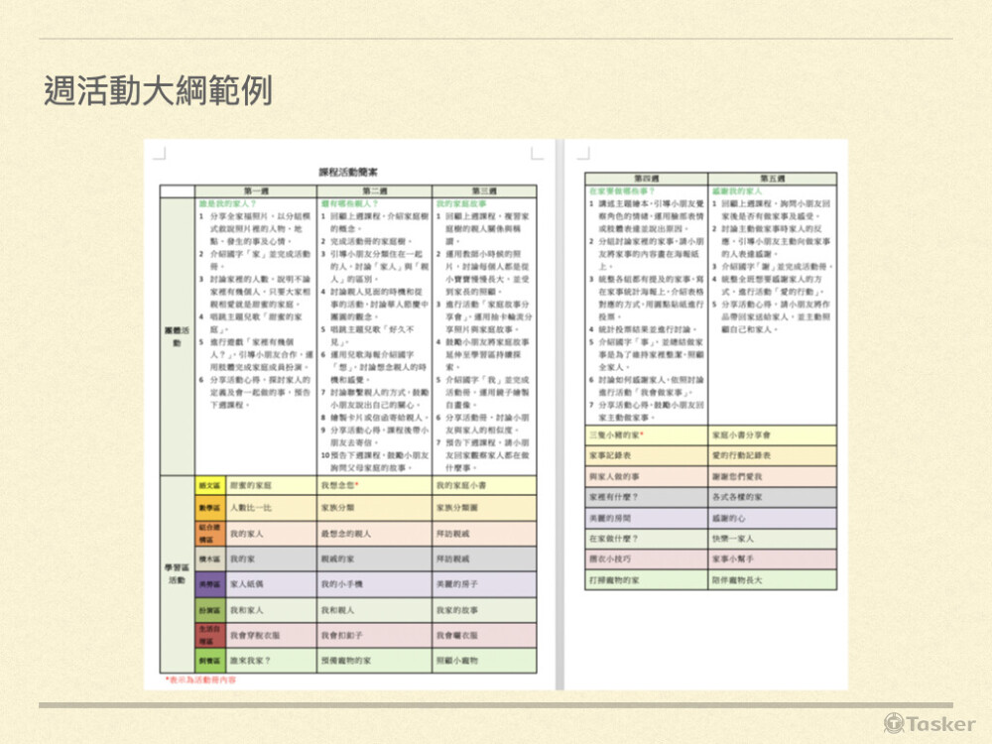The image size is (992, 744).
Task: Click the 美勞區 area label
Action: (x=208, y=583)
